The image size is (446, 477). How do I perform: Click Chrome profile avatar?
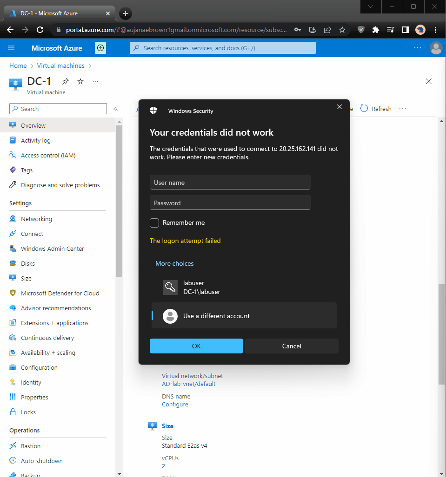[x=420, y=30]
